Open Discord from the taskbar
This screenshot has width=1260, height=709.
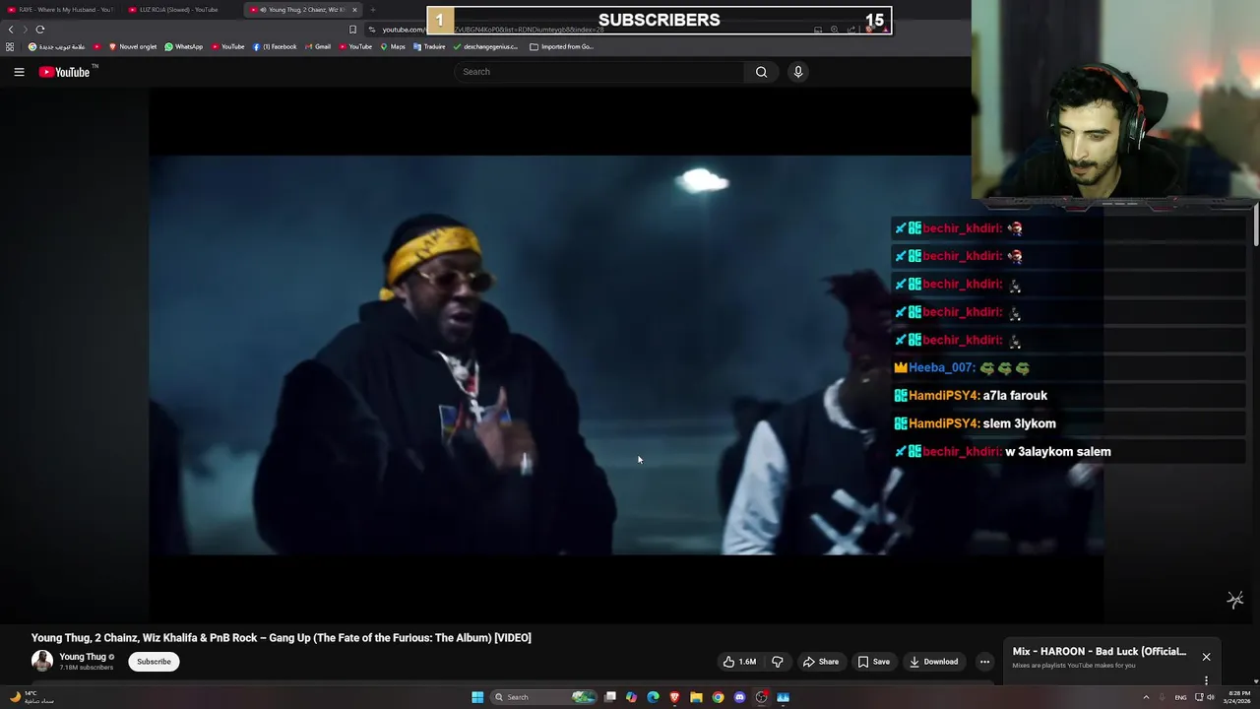point(739,697)
